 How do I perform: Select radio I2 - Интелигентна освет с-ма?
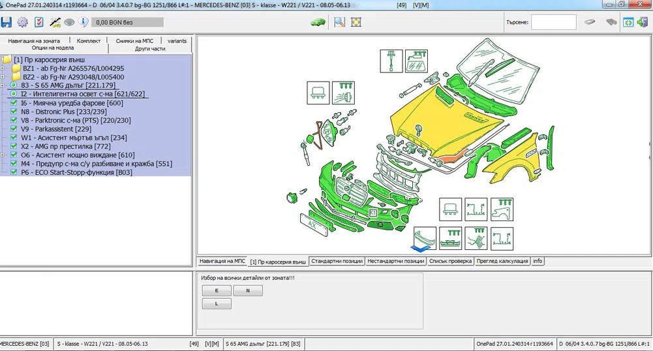click(x=13, y=94)
